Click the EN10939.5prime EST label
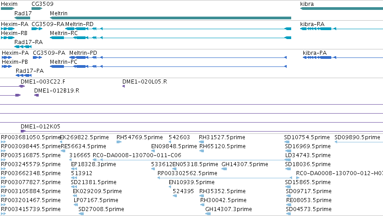 click(x=192, y=182)
